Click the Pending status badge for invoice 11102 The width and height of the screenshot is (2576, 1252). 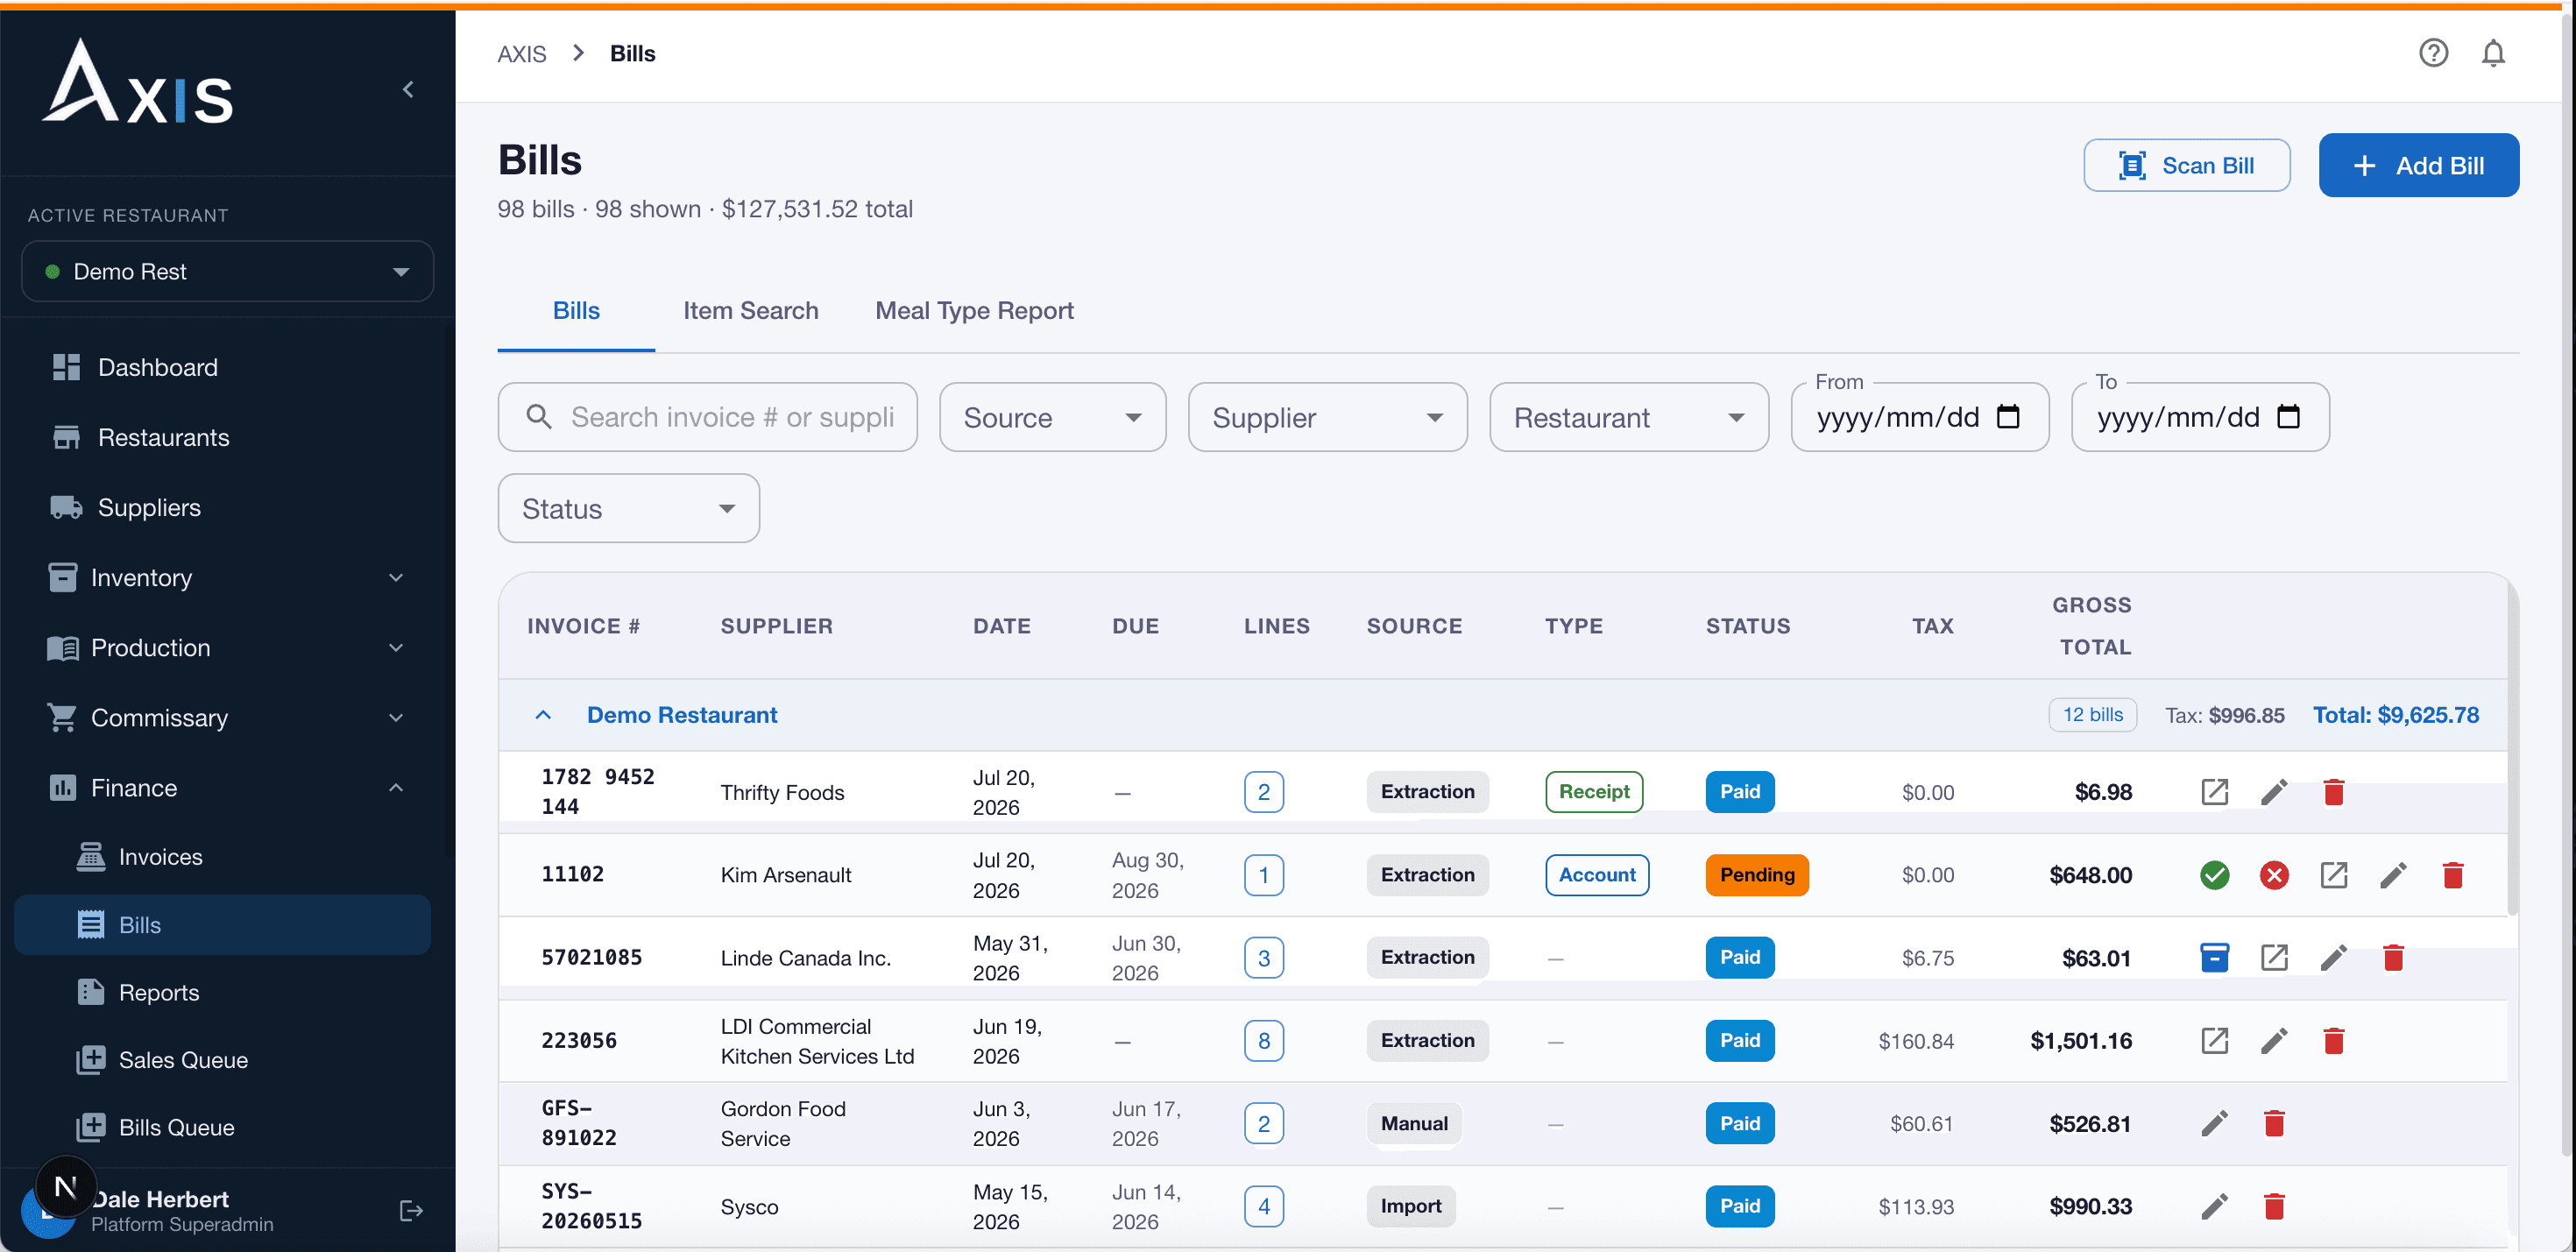tap(1757, 875)
